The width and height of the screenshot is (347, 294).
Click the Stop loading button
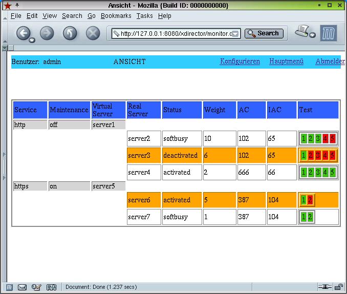(93, 33)
